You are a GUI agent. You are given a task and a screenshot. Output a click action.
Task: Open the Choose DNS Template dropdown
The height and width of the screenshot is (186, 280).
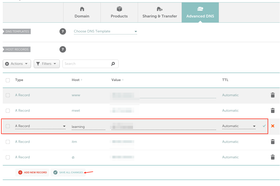coord(105,31)
